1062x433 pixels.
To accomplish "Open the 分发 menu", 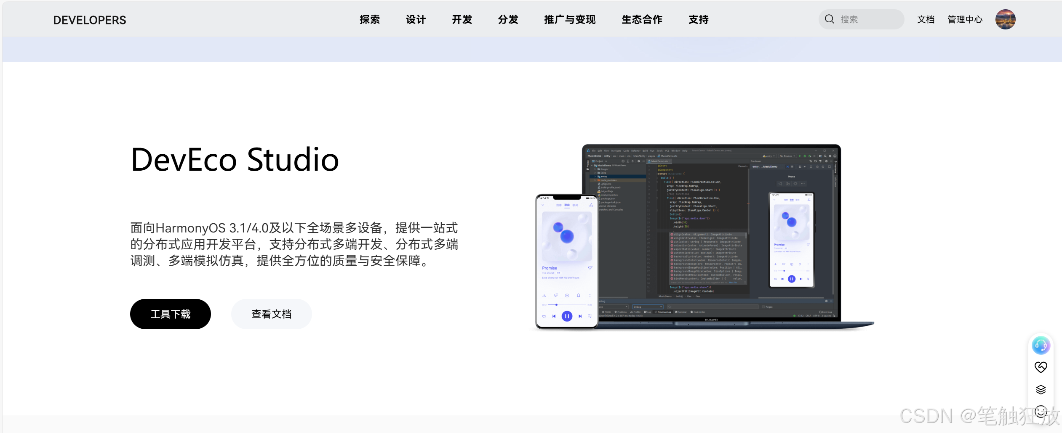I will (x=508, y=19).
